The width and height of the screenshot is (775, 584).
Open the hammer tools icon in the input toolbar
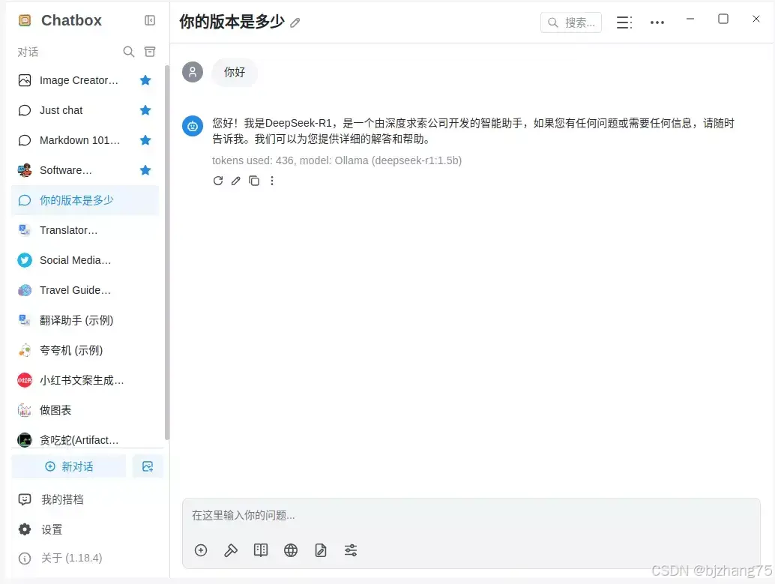231,550
